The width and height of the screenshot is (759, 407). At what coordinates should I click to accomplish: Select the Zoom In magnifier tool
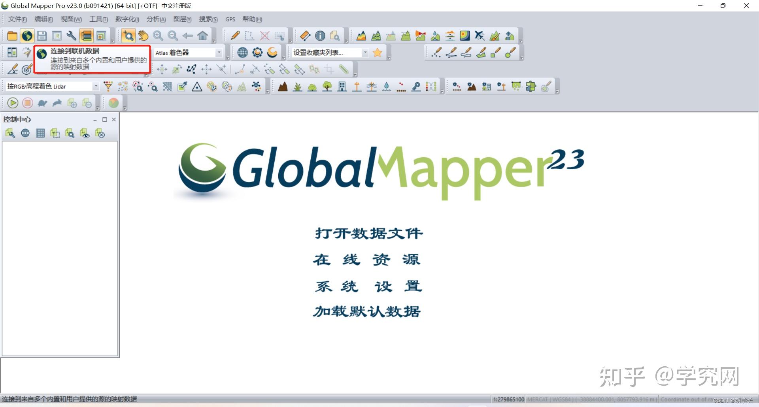(x=158, y=36)
